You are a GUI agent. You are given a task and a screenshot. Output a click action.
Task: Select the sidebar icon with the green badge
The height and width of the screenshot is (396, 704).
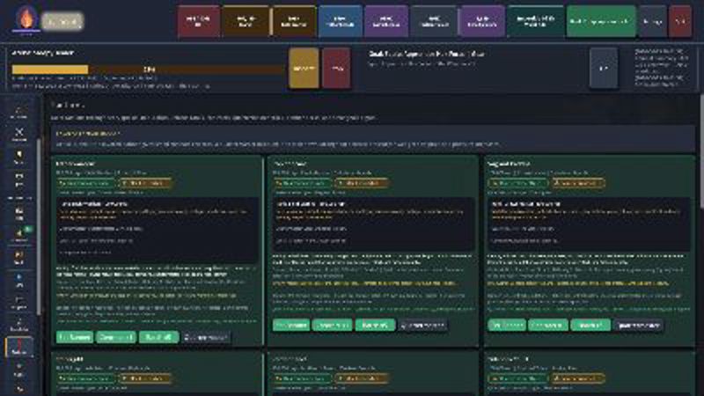[x=19, y=234]
